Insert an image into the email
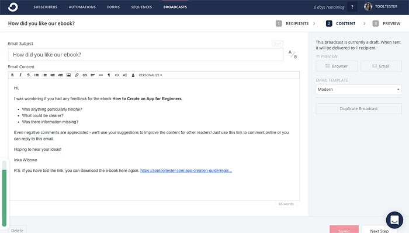This screenshot has height=233, width=409. click(x=68, y=75)
